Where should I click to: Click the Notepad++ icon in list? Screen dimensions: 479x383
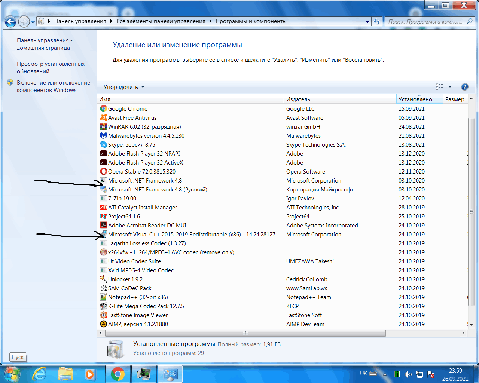[104, 297]
